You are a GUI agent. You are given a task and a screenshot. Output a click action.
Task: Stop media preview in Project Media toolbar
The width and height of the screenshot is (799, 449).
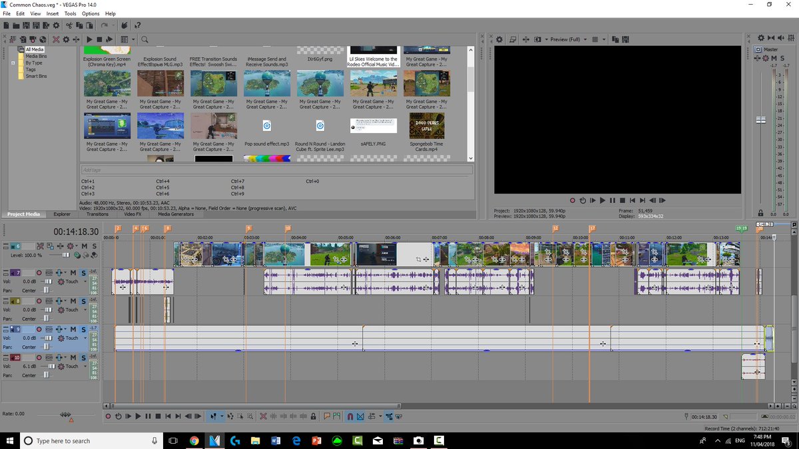pyautogui.click(x=99, y=39)
